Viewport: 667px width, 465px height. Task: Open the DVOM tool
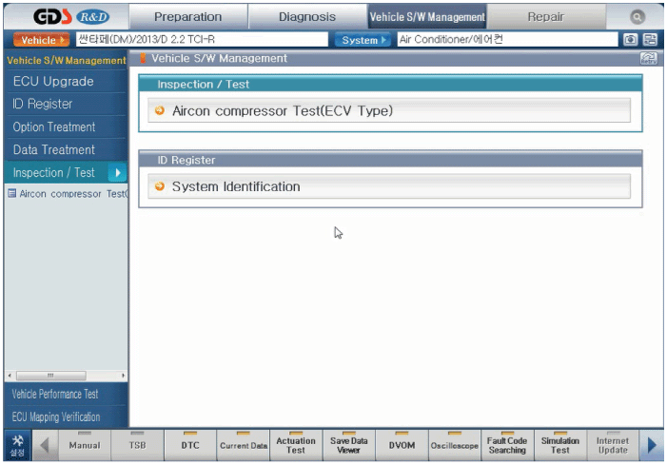point(402,444)
